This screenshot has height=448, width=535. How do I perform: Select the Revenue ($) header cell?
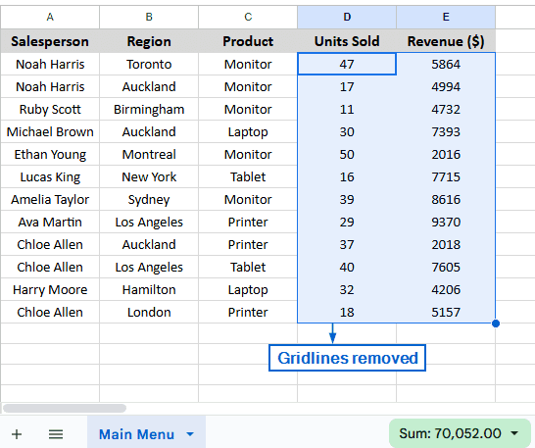click(x=446, y=41)
